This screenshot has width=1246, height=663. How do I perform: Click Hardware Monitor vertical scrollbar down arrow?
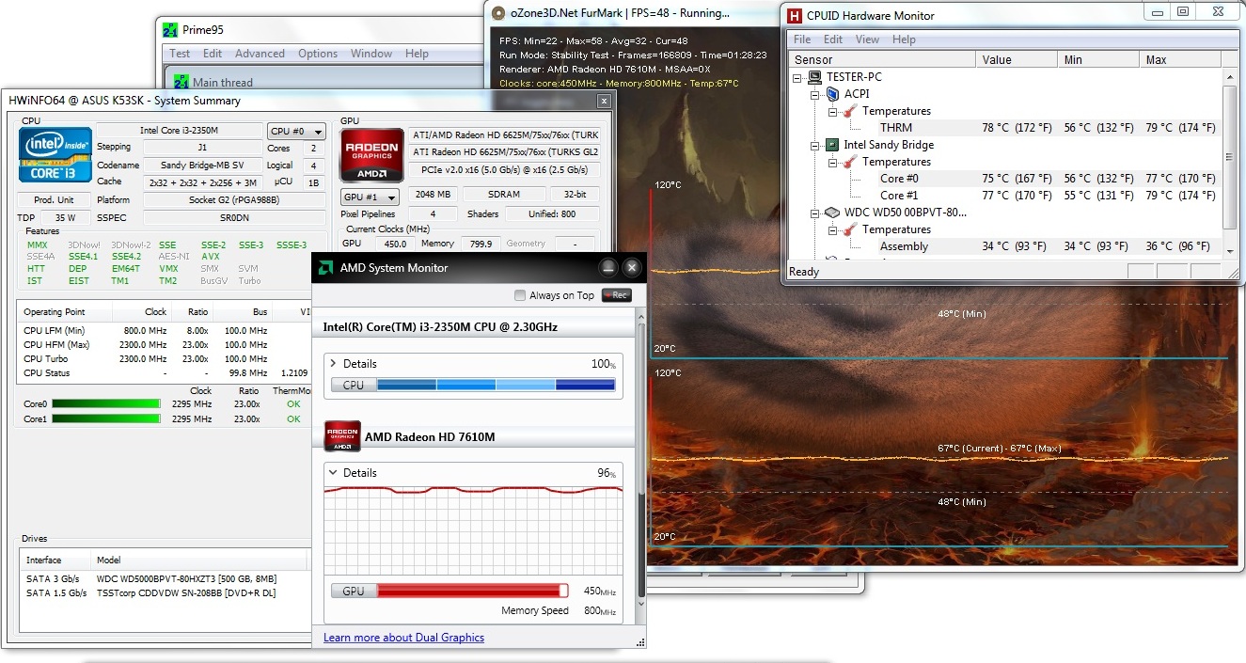(x=1231, y=250)
